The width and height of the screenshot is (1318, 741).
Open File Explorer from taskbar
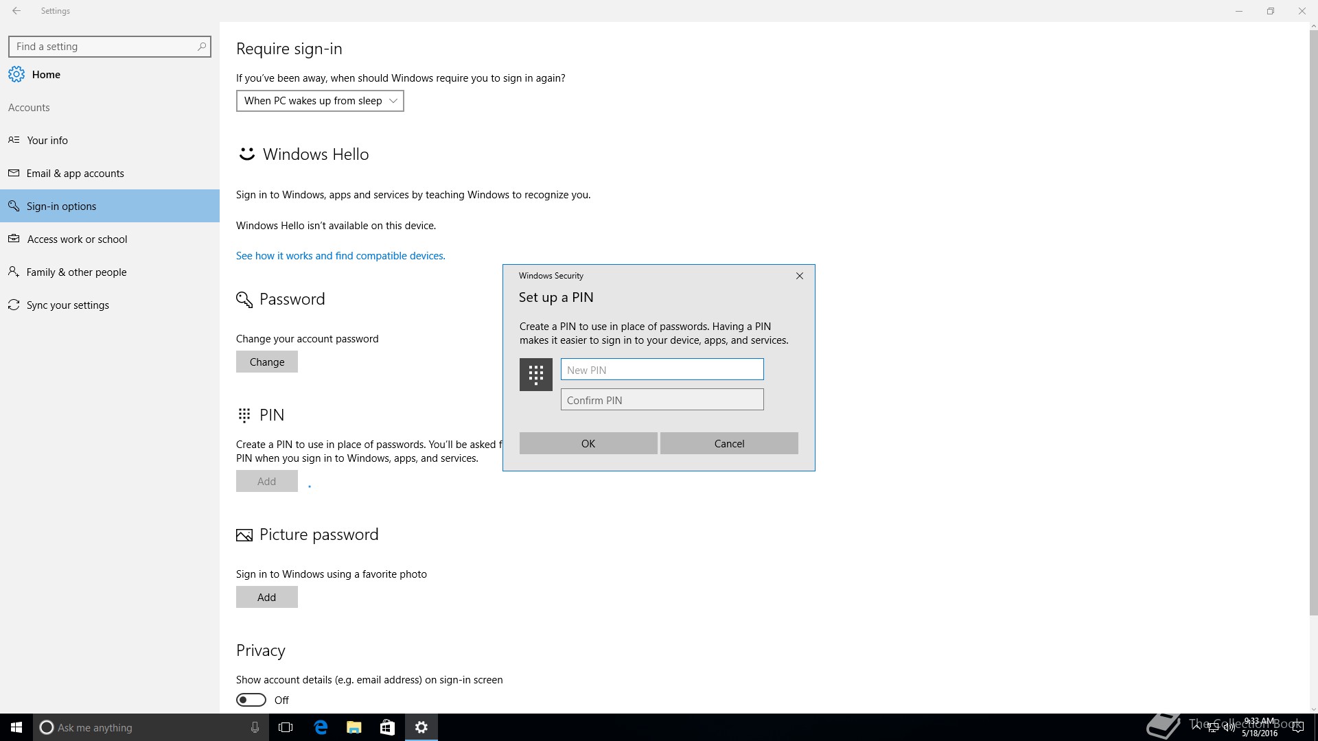[x=354, y=727]
